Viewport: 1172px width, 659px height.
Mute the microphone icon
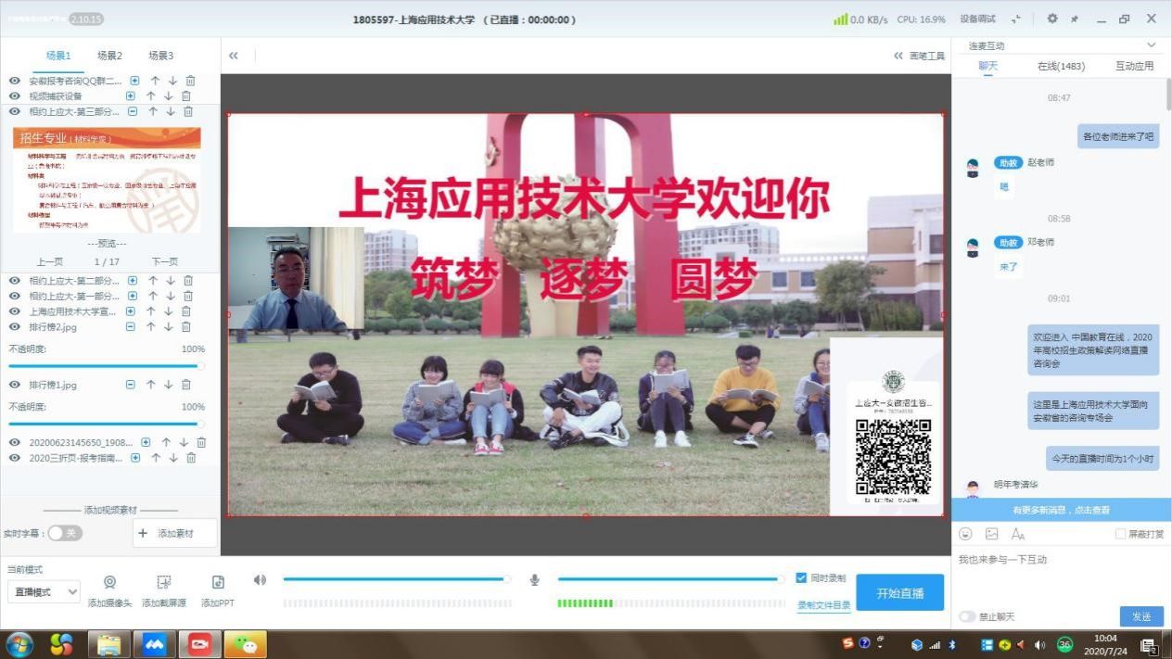(x=535, y=579)
